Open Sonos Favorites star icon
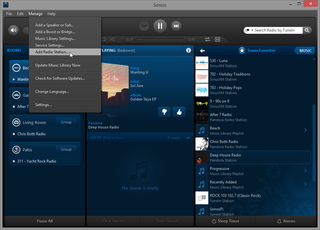The height and width of the screenshot is (230, 320). tap(242, 50)
